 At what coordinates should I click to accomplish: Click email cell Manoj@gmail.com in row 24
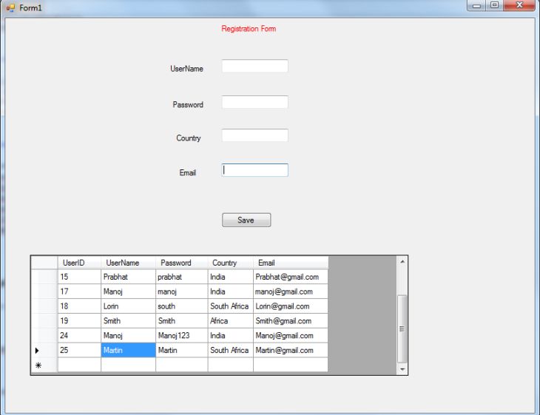coord(291,335)
